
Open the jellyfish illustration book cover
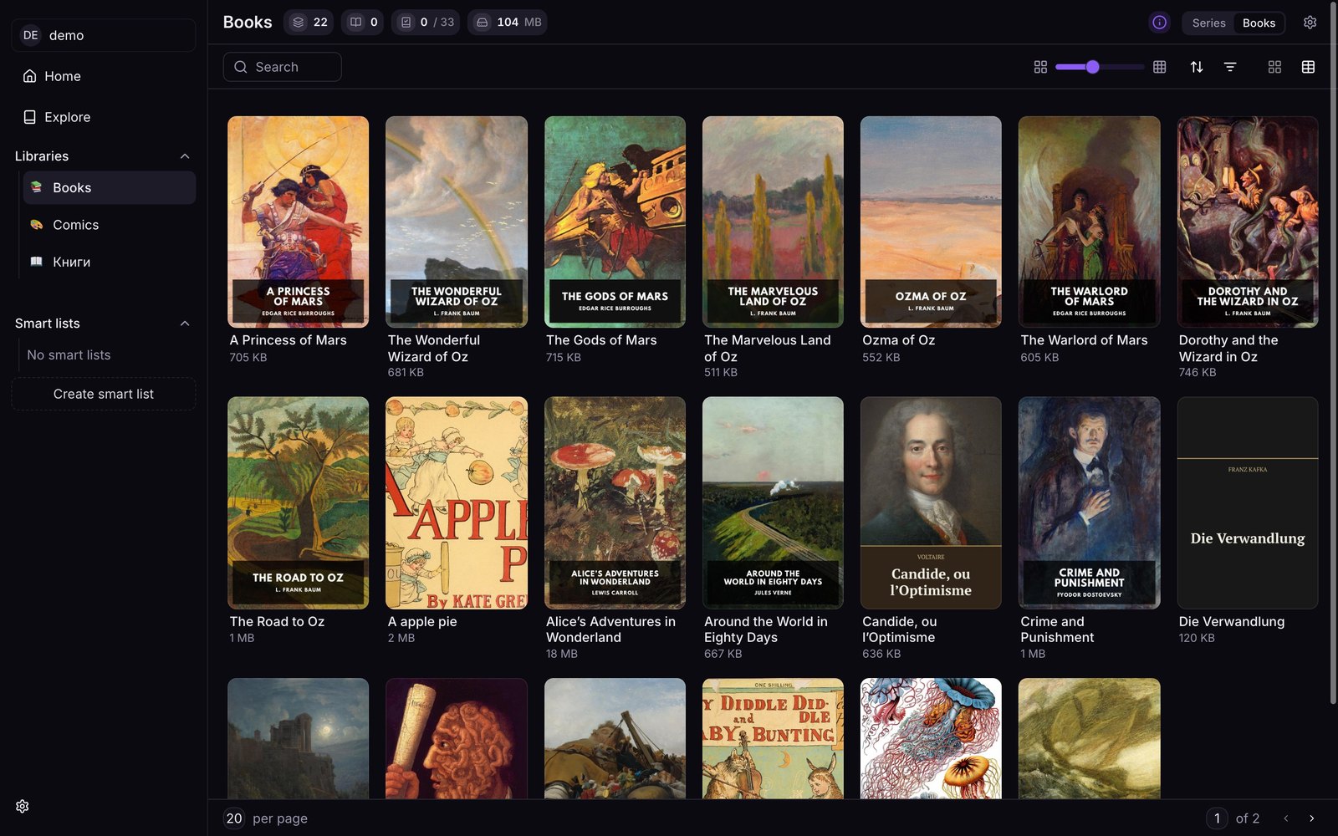(931, 738)
